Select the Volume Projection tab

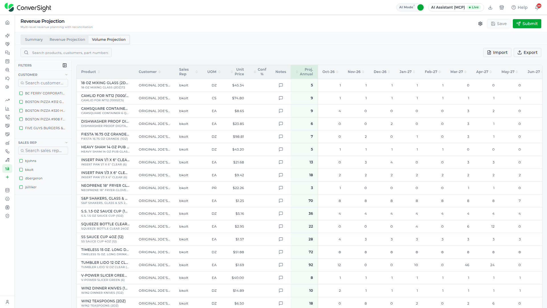(x=109, y=40)
